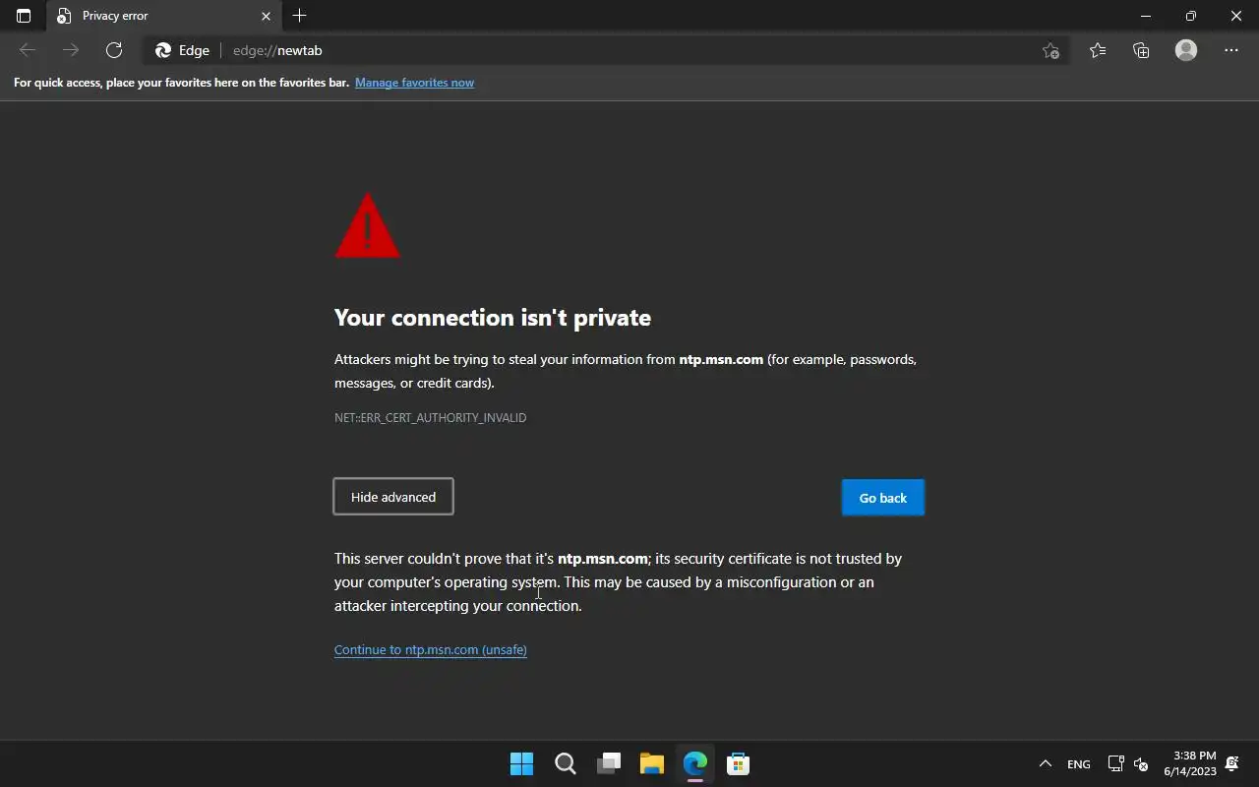The width and height of the screenshot is (1259, 787).
Task: Click Microsoft Edge taskbar icon
Action: tap(695, 763)
